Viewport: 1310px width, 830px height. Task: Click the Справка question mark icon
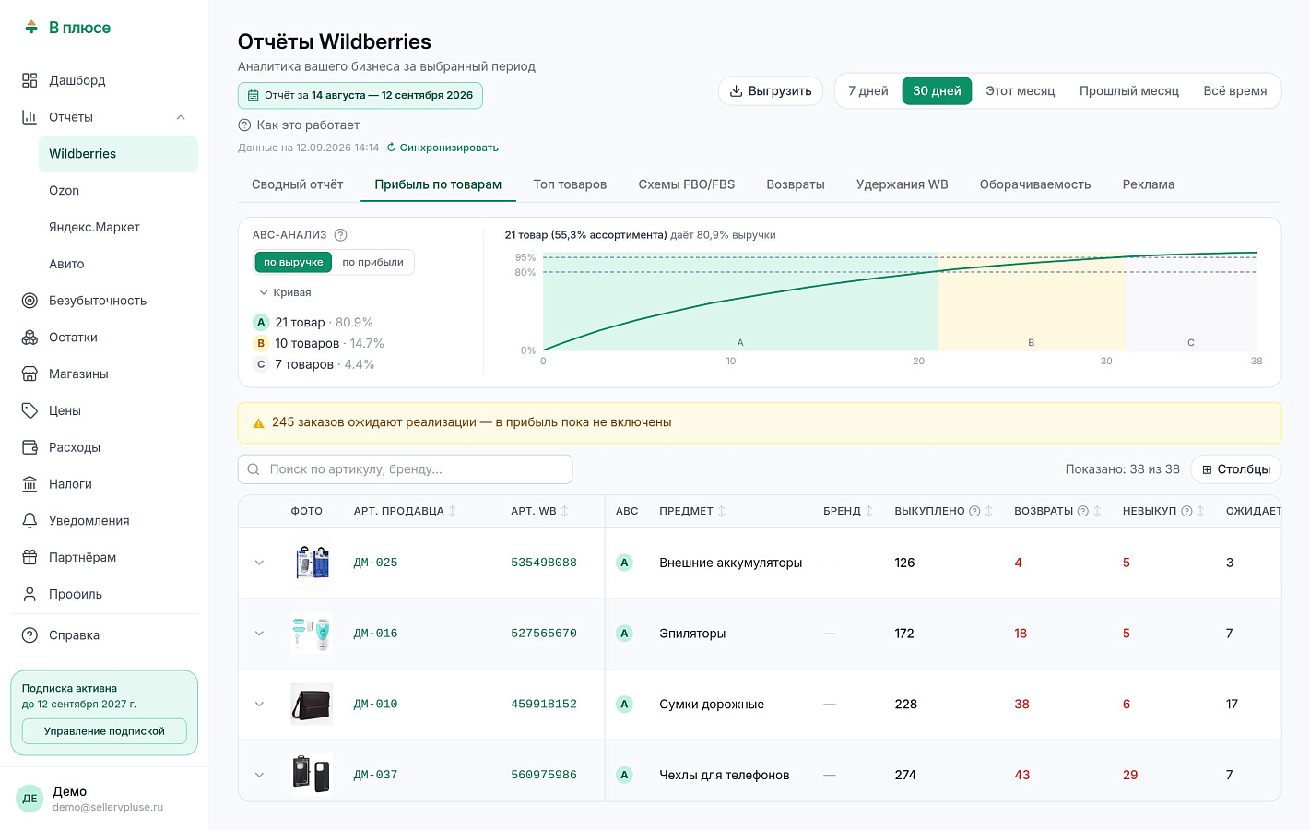click(x=30, y=635)
